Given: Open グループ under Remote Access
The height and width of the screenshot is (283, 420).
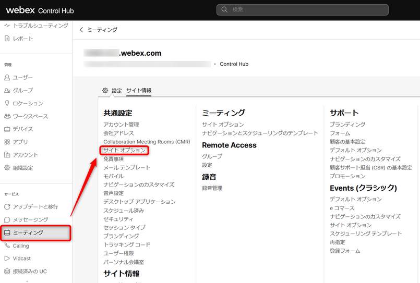Looking at the screenshot, I should coord(212,156).
